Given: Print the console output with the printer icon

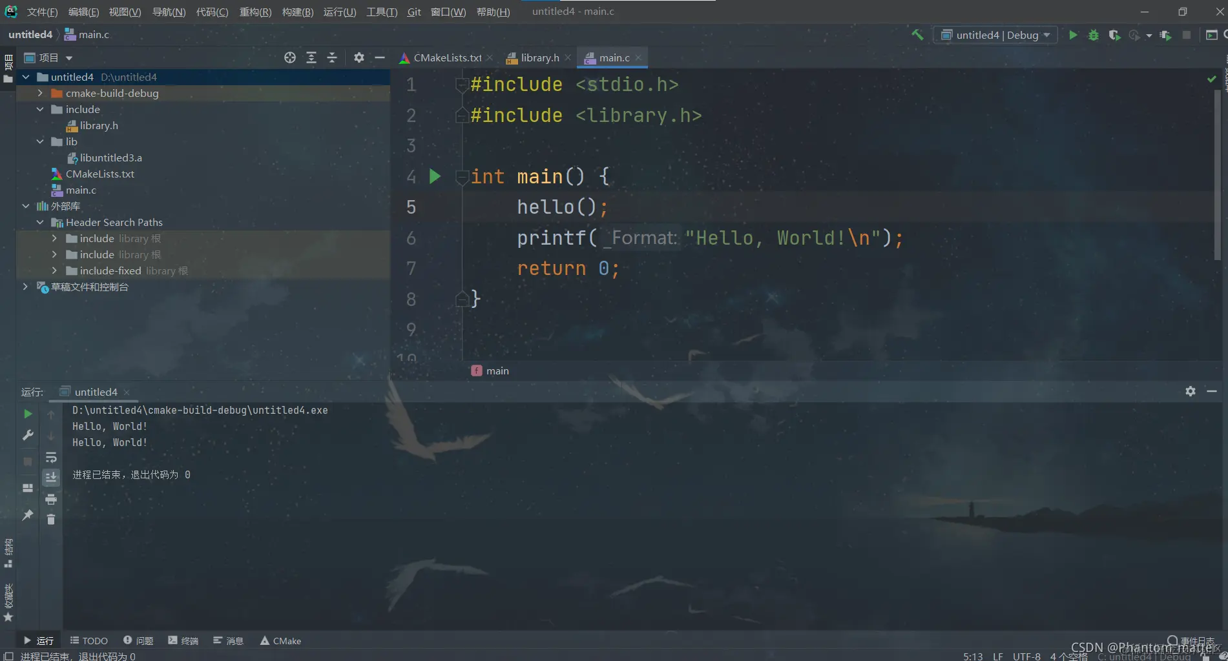Looking at the screenshot, I should (51, 500).
